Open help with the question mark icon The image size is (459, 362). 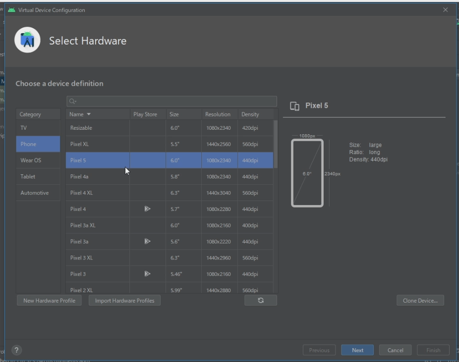point(16,350)
